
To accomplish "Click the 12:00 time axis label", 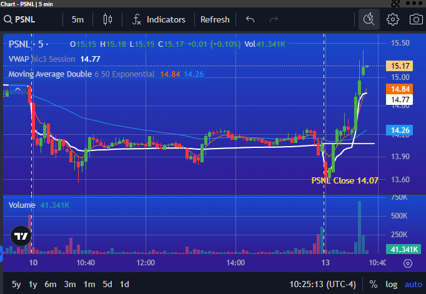I will pos(146,263).
